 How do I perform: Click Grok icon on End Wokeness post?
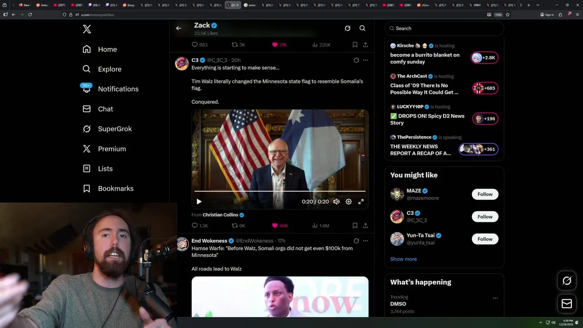pyautogui.click(x=356, y=241)
